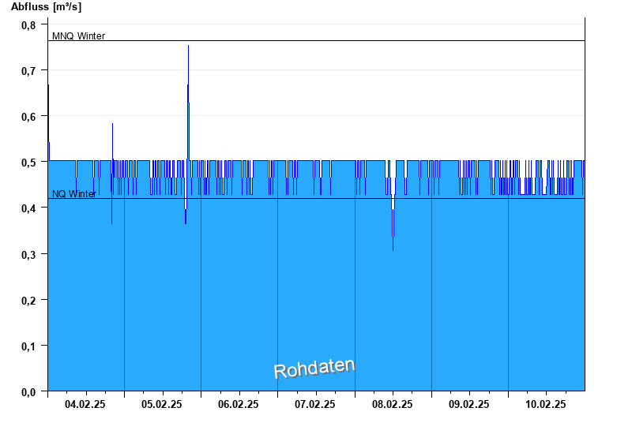Click the lowest dip above 08.02.25
This screenshot has height=434, width=632.
(393, 249)
